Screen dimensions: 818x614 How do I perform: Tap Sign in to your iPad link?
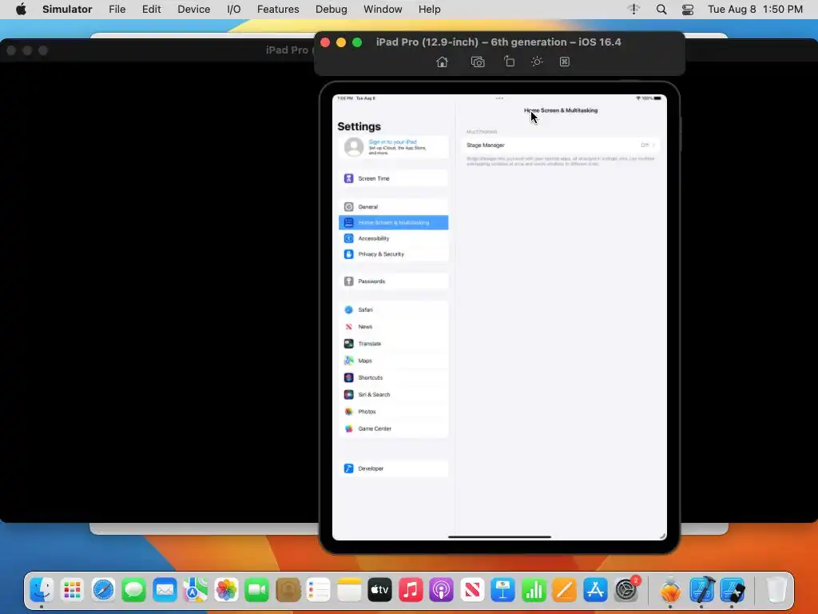(392, 142)
